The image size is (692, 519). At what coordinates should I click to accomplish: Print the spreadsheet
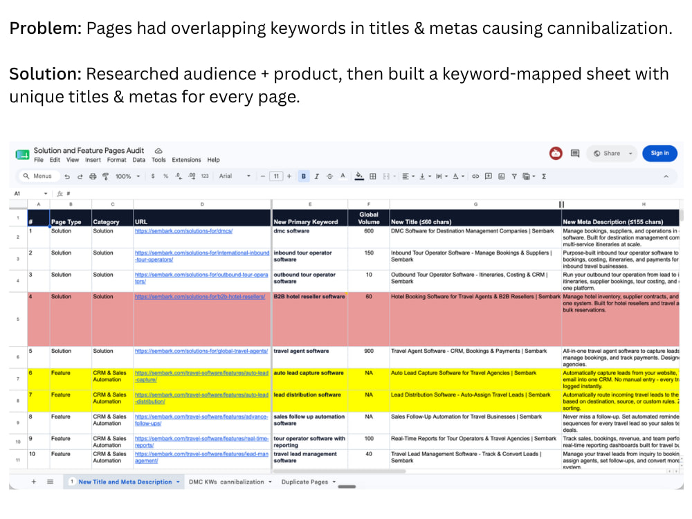[93, 176]
